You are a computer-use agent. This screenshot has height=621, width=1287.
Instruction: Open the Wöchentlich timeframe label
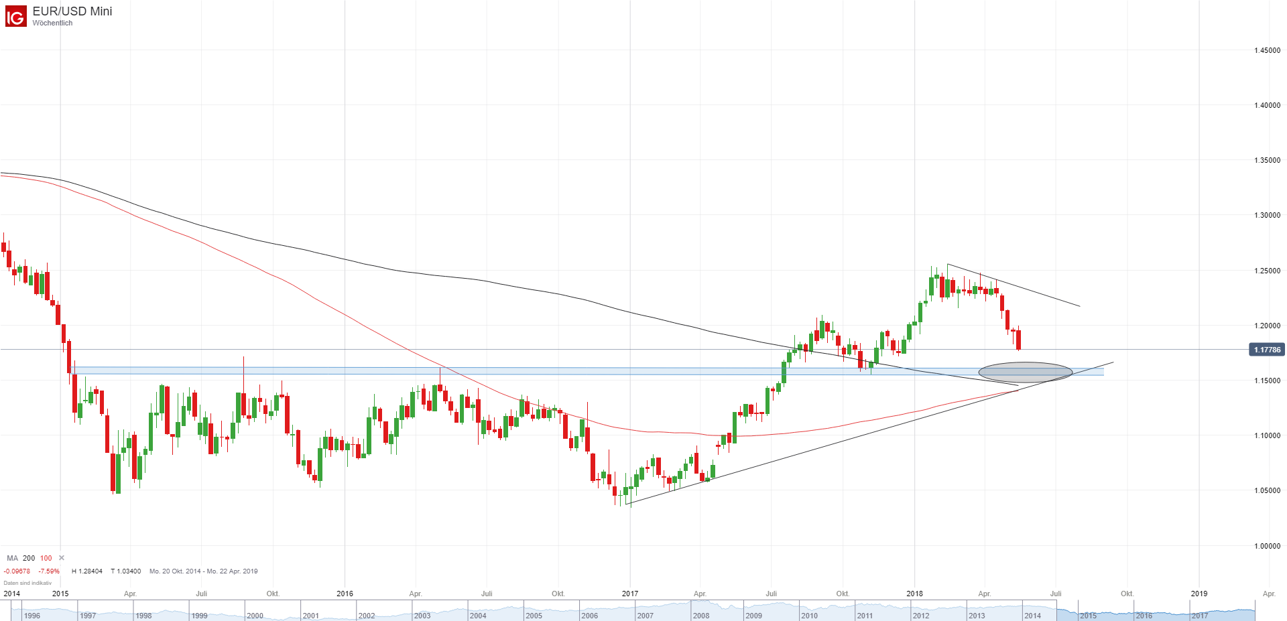click(52, 23)
